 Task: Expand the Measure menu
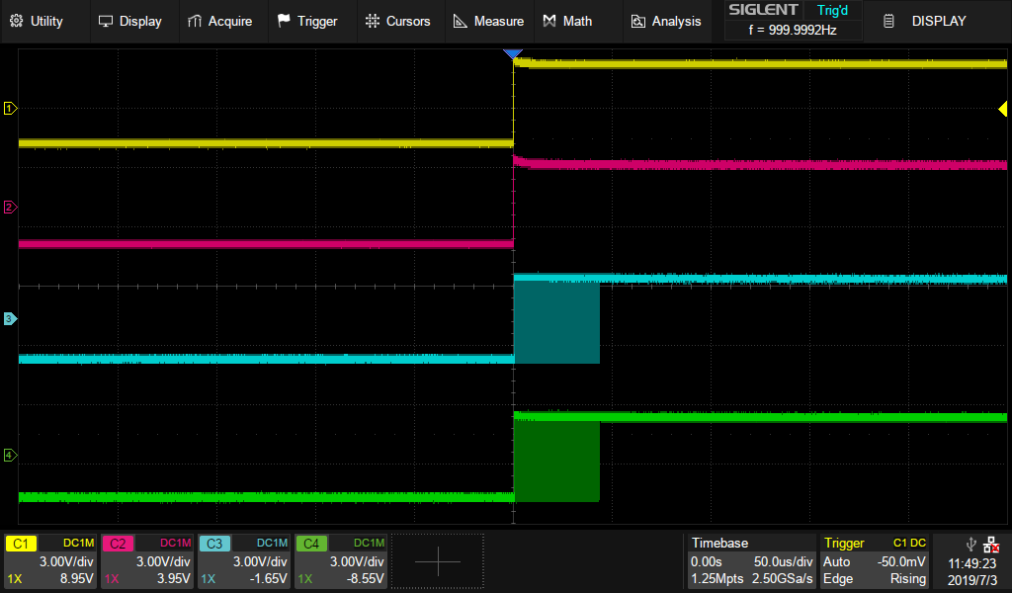[x=488, y=21]
